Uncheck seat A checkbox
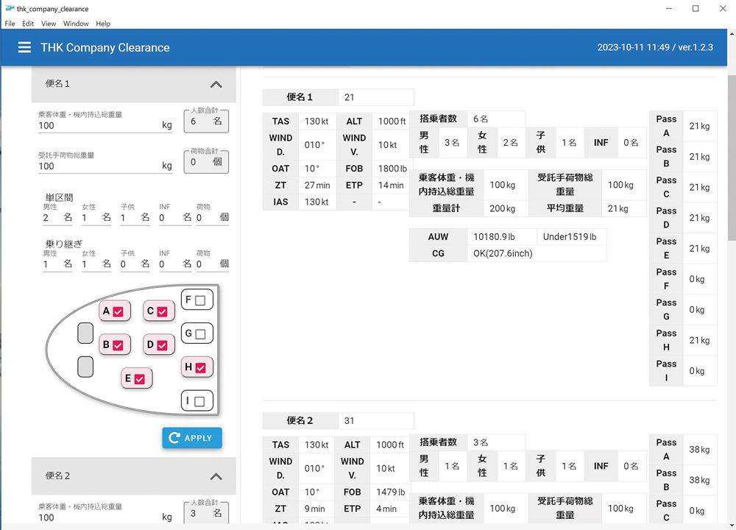Screen dimensions: 736x530 click(x=118, y=311)
